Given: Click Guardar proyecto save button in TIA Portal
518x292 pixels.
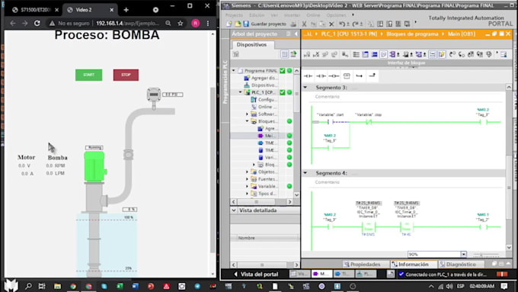Looking at the screenshot, I should [264, 24].
